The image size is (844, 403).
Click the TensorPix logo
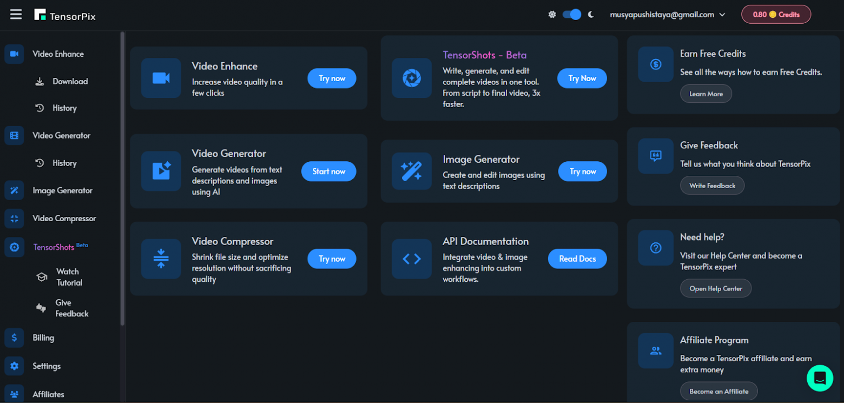65,15
